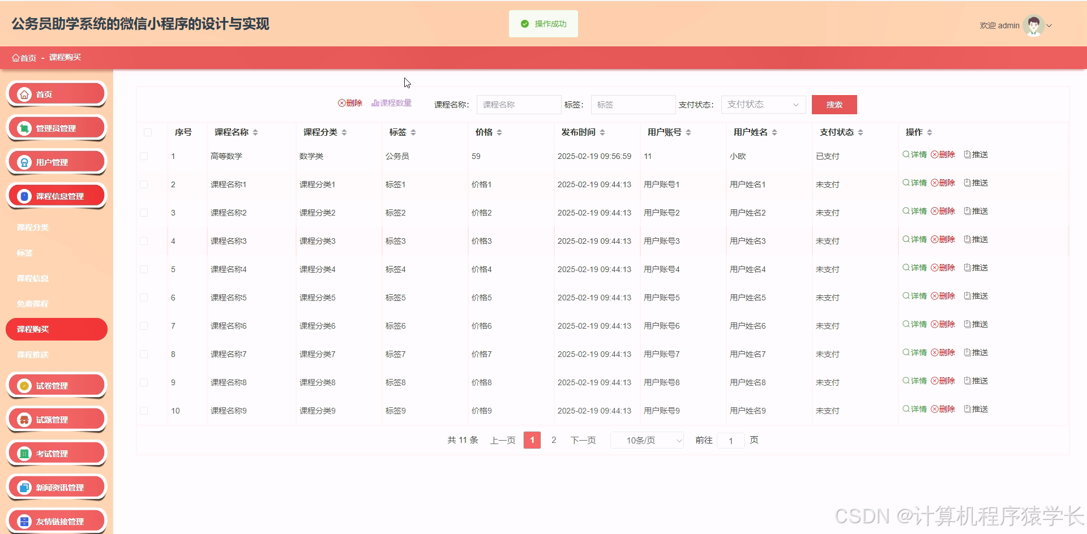1087x534 pixels.
Task: Check the checkbox for row 高等数学
Action: [x=144, y=156]
